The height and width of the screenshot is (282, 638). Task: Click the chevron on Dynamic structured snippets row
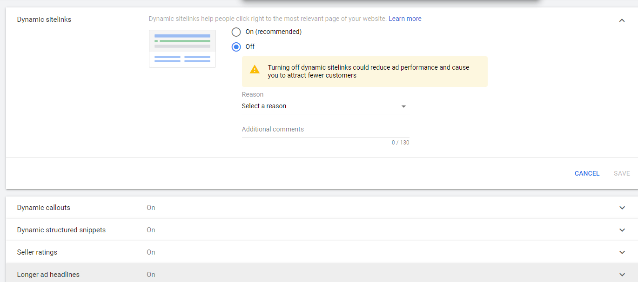(x=622, y=230)
